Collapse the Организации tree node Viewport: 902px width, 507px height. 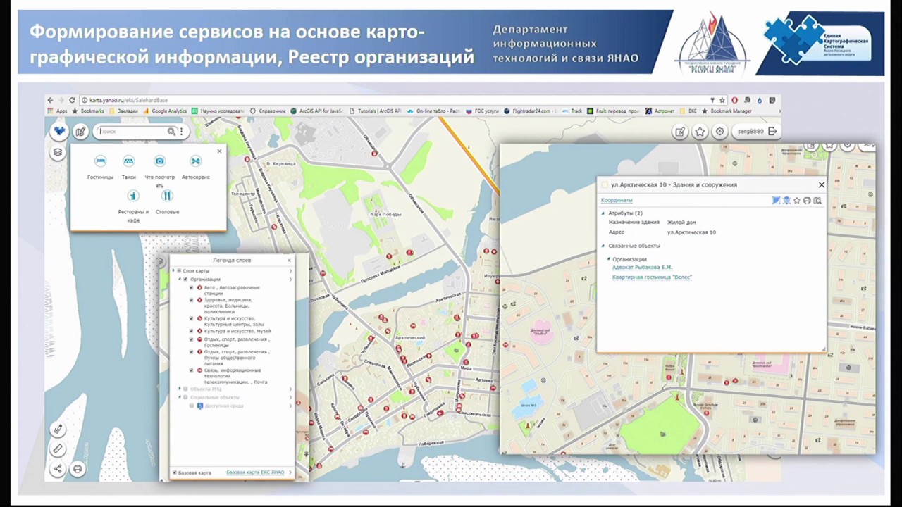tap(179, 280)
